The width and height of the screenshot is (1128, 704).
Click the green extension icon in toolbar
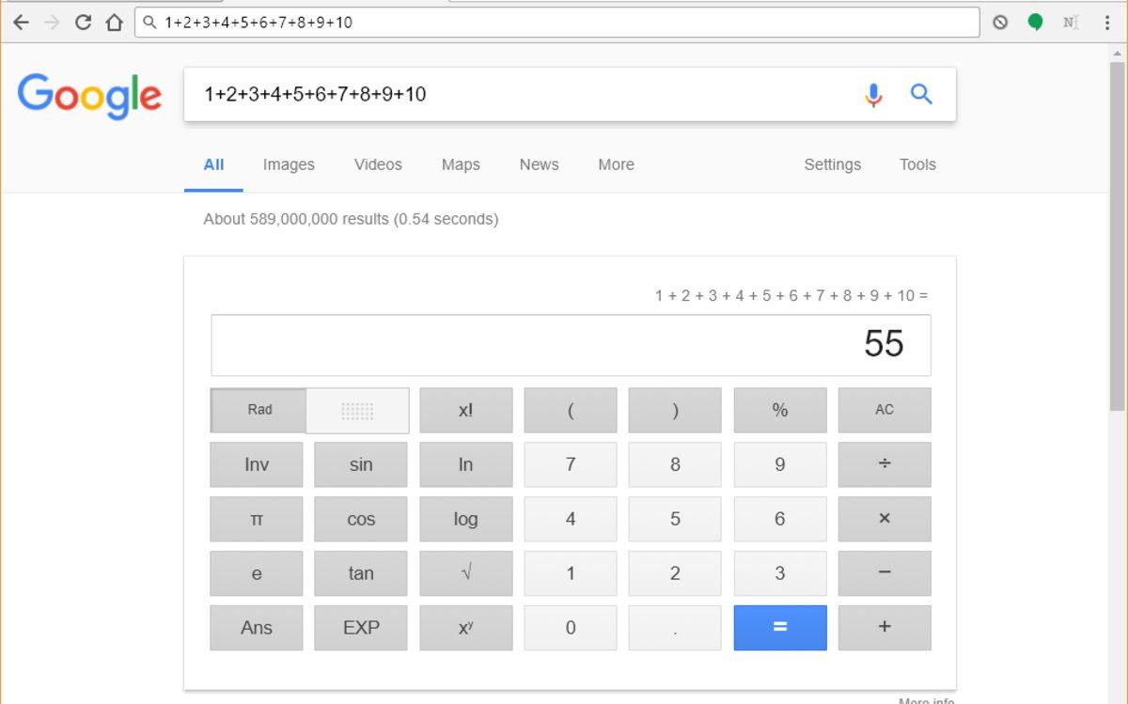coord(1035,23)
